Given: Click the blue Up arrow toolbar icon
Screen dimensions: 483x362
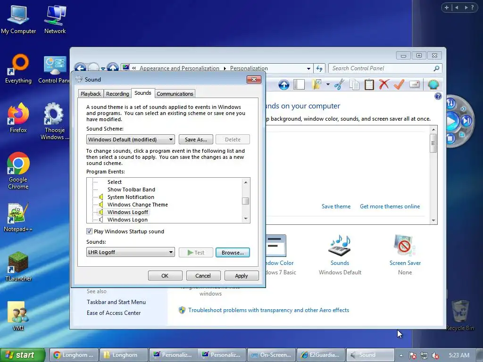Looking at the screenshot, I should coord(283,85).
